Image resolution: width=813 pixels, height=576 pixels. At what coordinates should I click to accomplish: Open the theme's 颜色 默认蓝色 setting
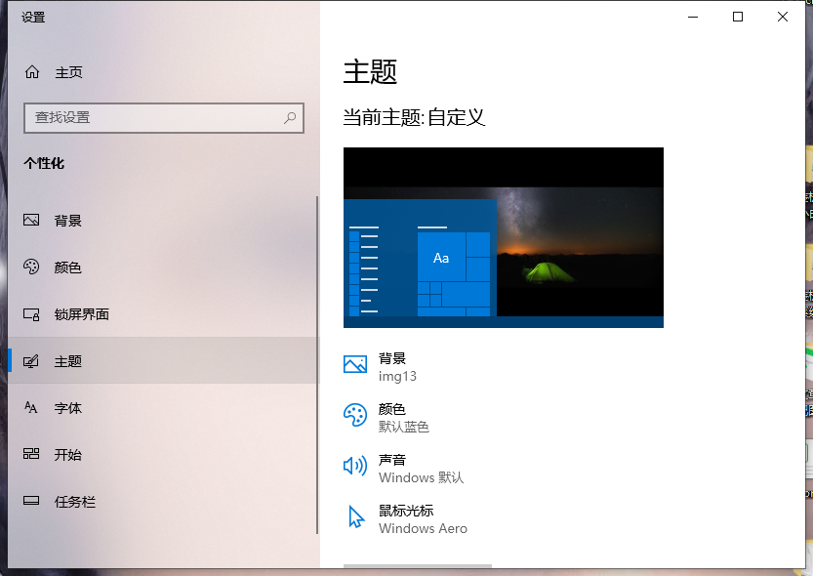click(x=402, y=417)
